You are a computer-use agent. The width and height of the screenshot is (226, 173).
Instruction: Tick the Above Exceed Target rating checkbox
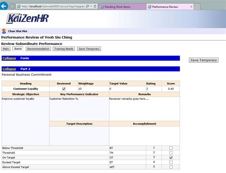pyautogui.click(x=171, y=167)
